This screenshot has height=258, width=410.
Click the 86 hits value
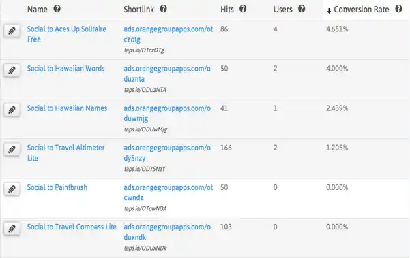[224, 29]
